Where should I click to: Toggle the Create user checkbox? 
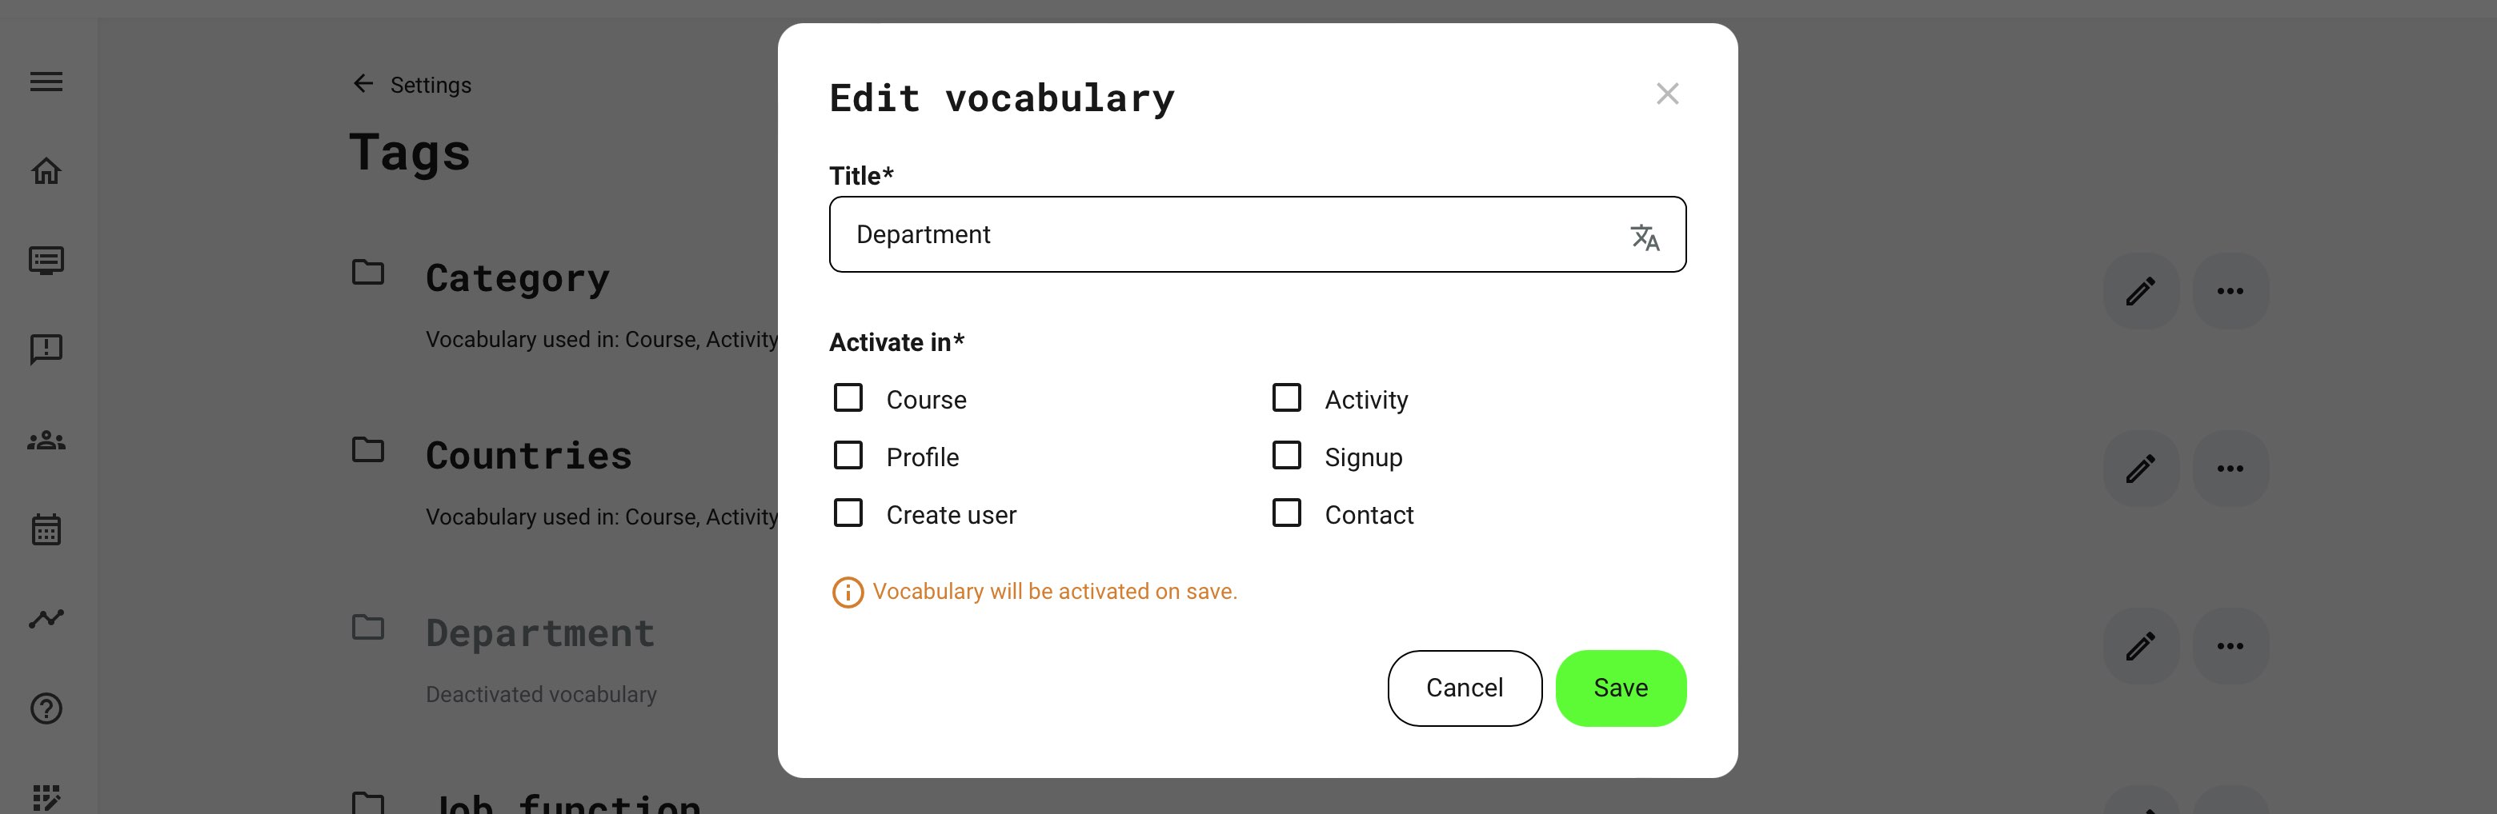(848, 513)
